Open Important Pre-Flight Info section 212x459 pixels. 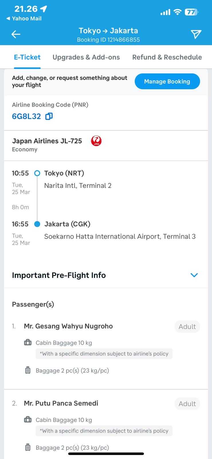click(59, 275)
